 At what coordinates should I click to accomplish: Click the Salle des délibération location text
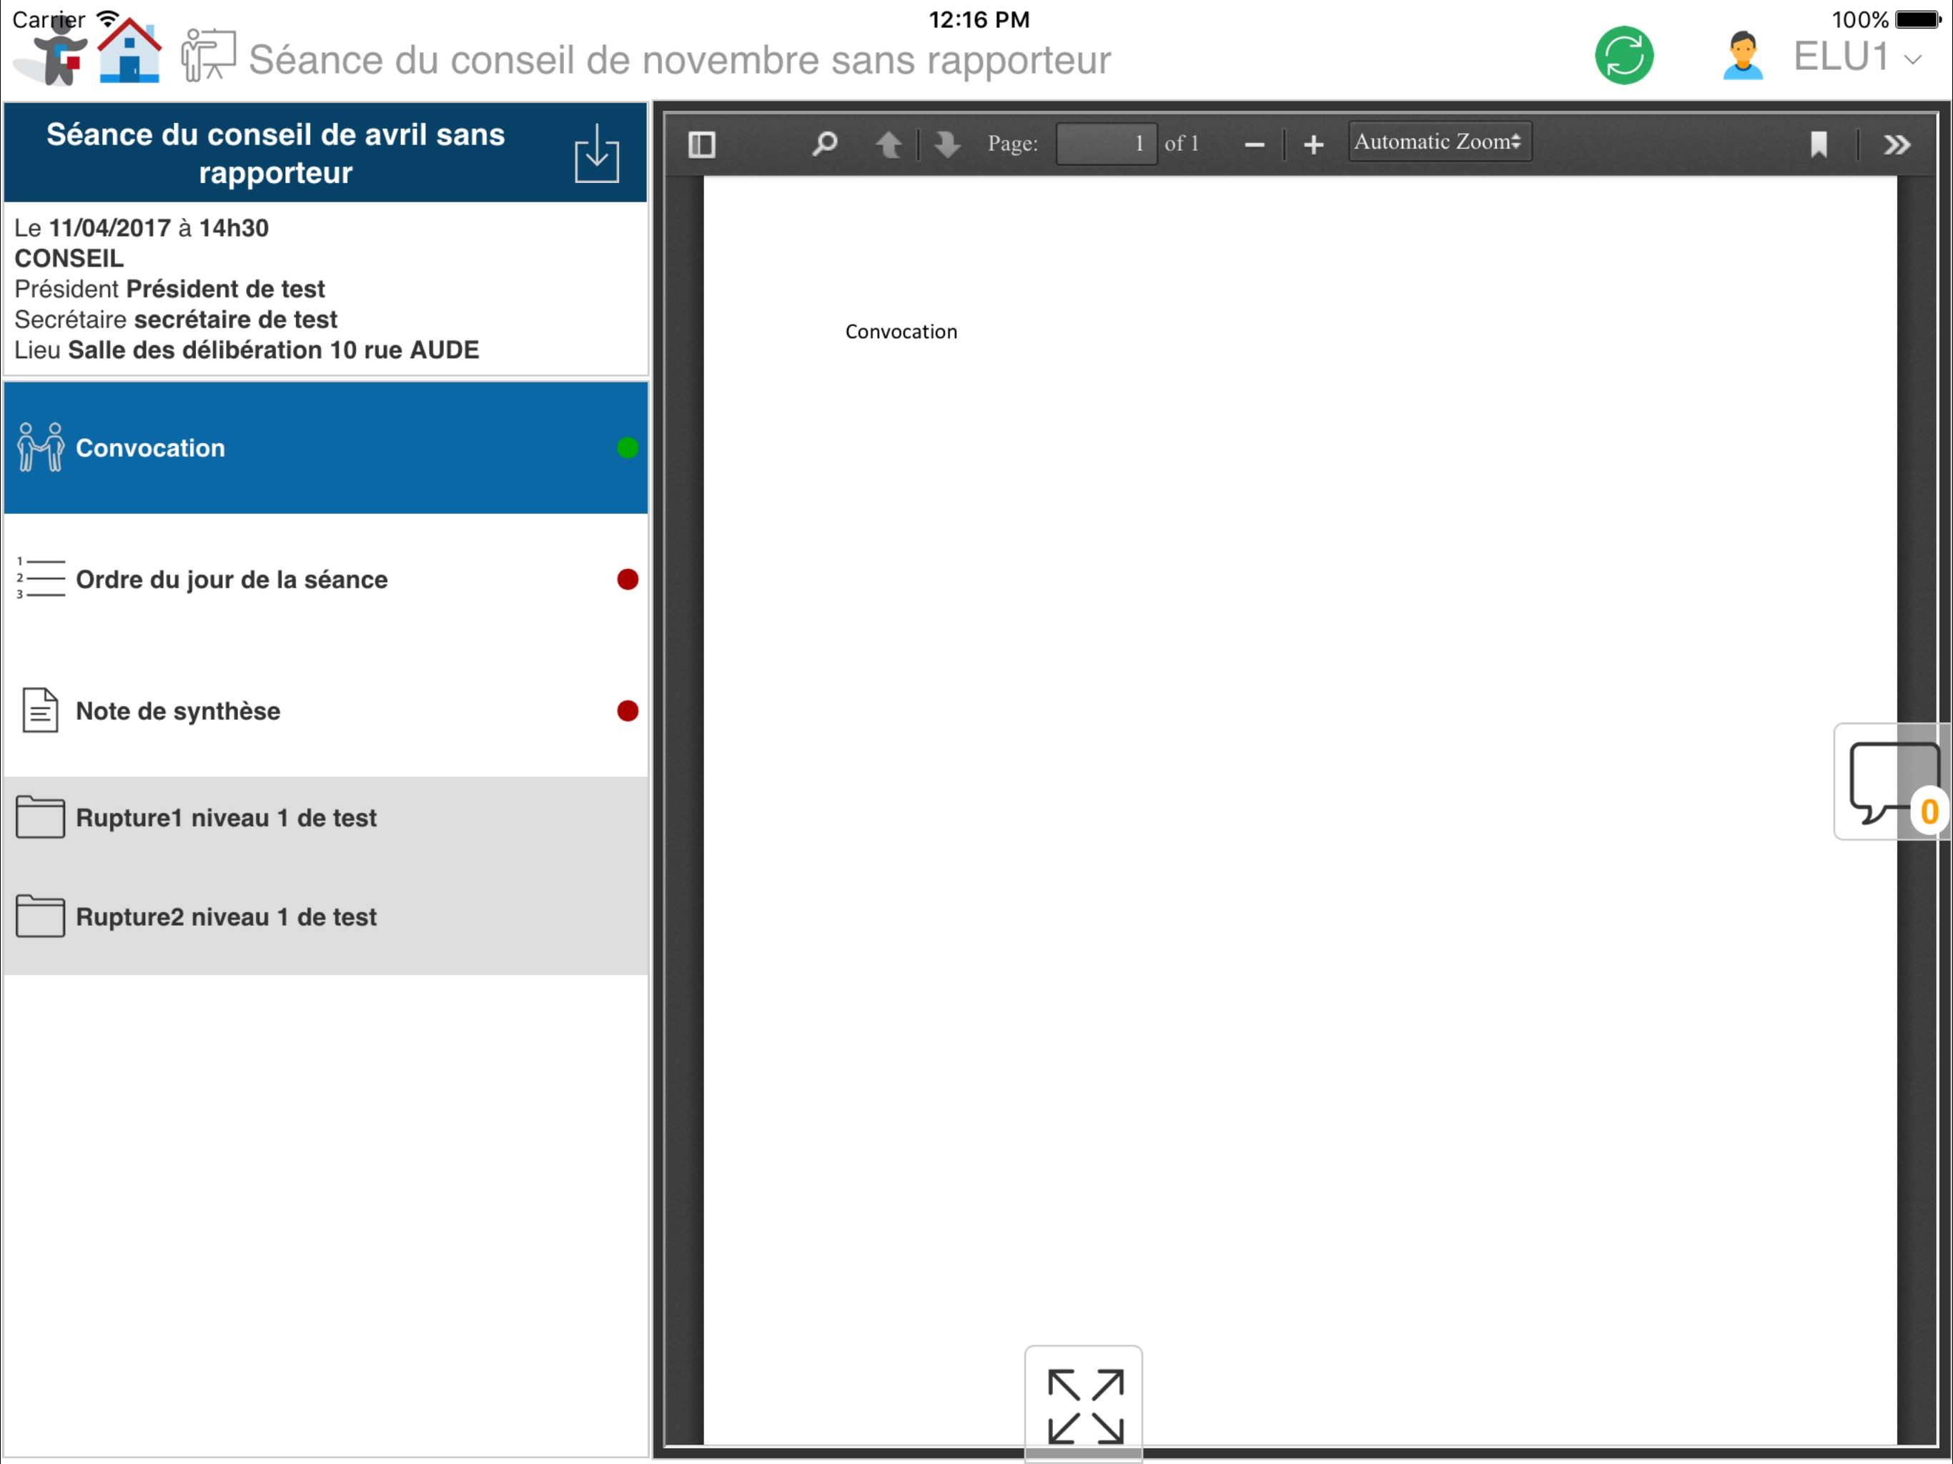[274, 350]
